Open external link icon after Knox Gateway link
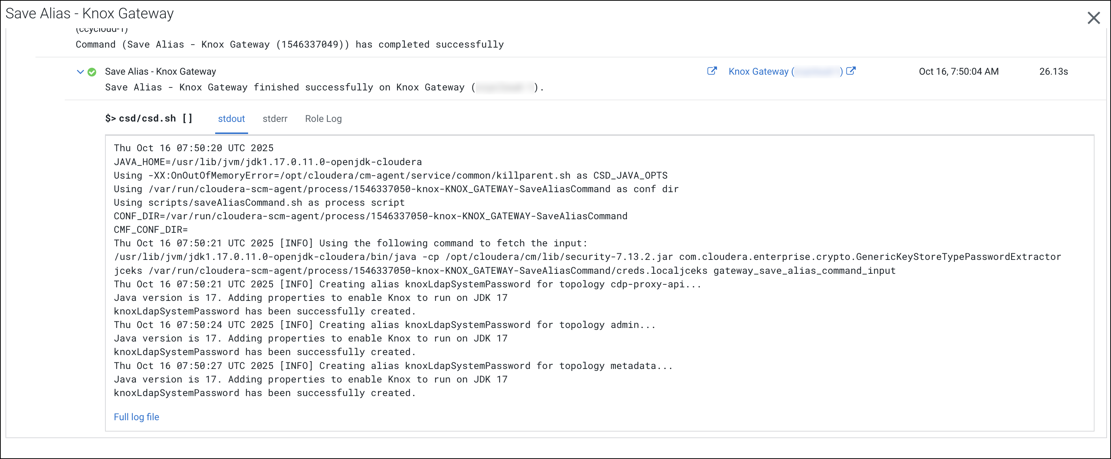1111x459 pixels. 850,71
